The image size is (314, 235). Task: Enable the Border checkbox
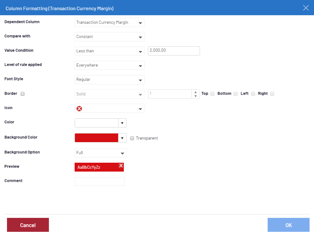point(23,94)
